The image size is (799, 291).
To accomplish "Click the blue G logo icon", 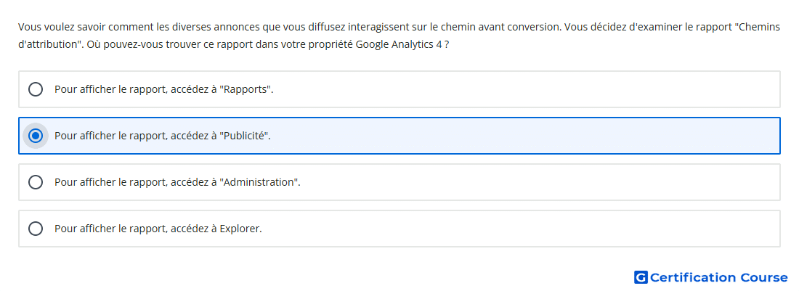I will coord(641,277).
